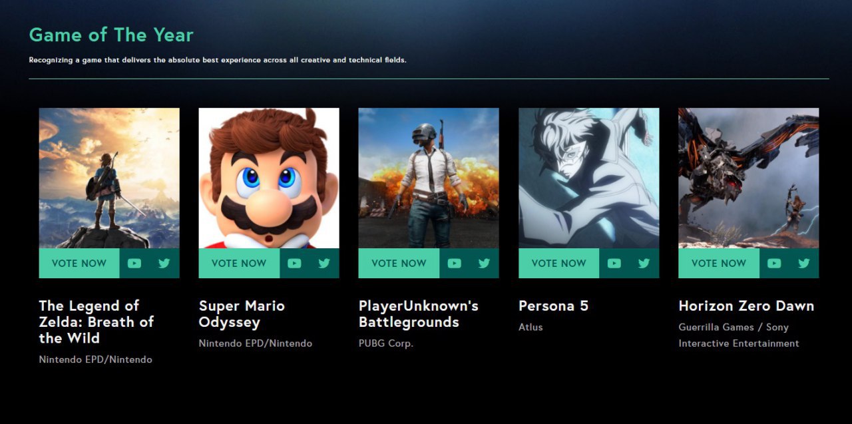The height and width of the screenshot is (424, 852).
Task: Vote now for Super Mario Odyssey
Action: (239, 263)
